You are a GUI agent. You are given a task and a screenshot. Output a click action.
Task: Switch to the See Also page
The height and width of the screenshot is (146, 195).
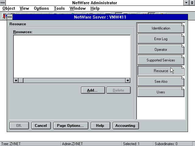(161, 82)
